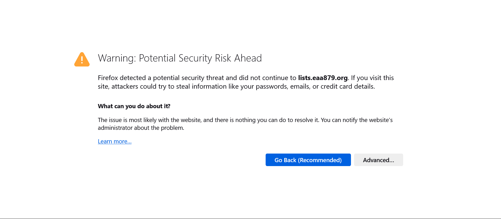Click the text "If you visit this"
Screen dimensions: 501x219
372,78
